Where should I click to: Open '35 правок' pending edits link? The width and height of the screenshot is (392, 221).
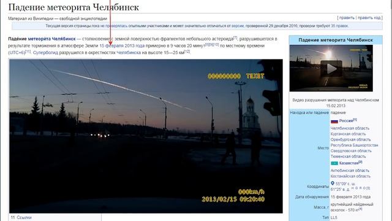click(x=339, y=26)
